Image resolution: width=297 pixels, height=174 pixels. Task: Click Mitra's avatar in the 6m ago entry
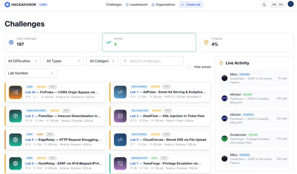tap(224, 78)
